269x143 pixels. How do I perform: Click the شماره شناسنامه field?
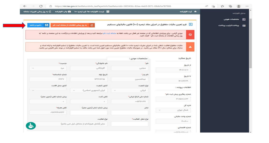tap(48, 79)
